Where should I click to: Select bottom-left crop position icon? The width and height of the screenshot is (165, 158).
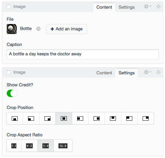31,118
